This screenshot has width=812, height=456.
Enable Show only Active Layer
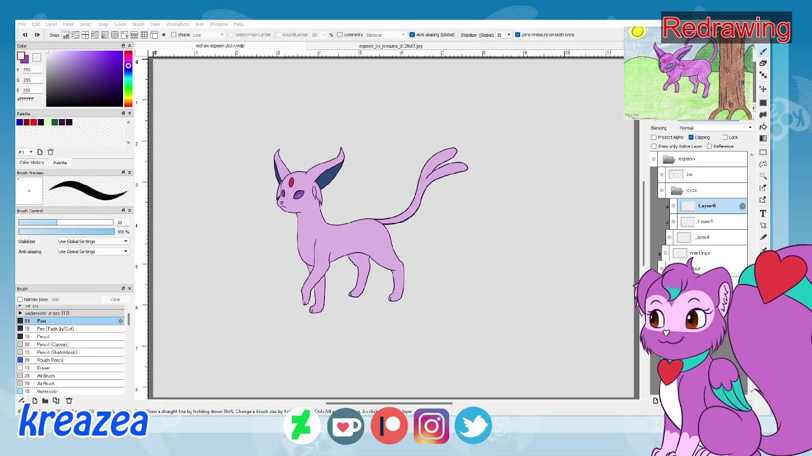(654, 146)
